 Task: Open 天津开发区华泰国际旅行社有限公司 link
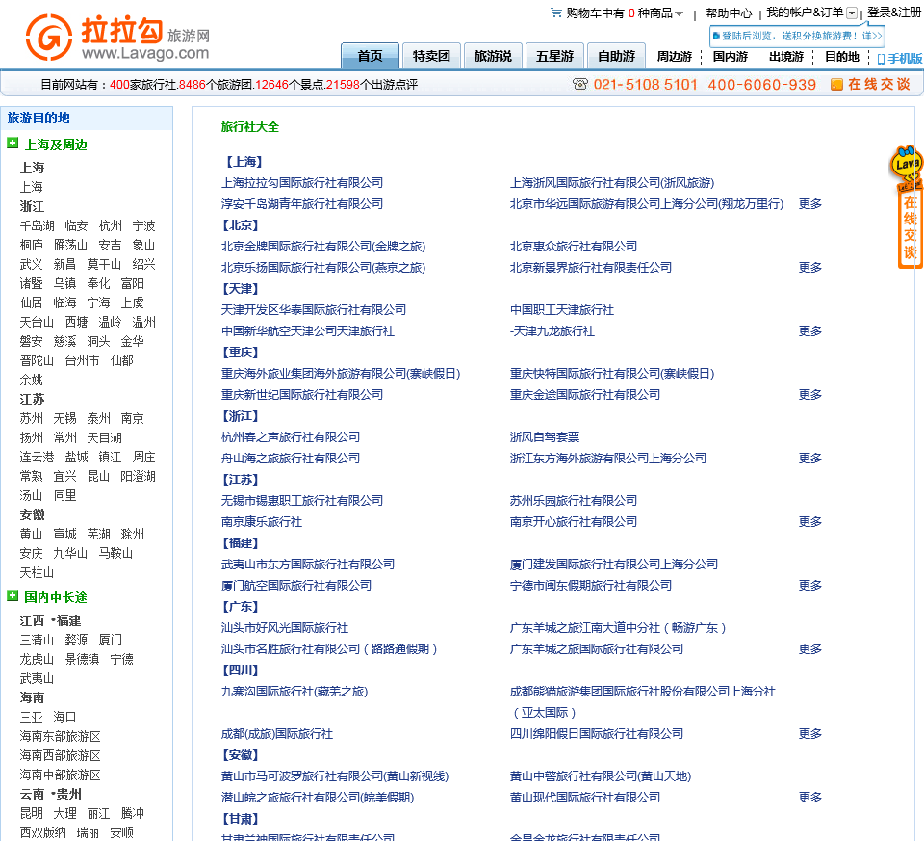pyautogui.click(x=314, y=310)
